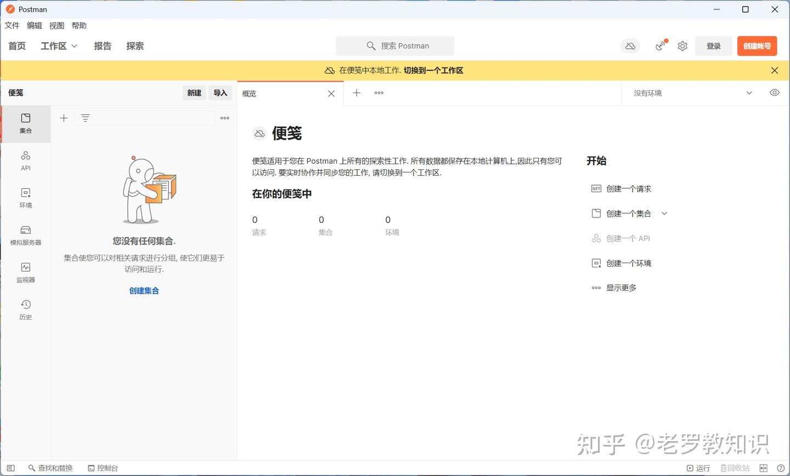Click the 新建 button

(194, 93)
